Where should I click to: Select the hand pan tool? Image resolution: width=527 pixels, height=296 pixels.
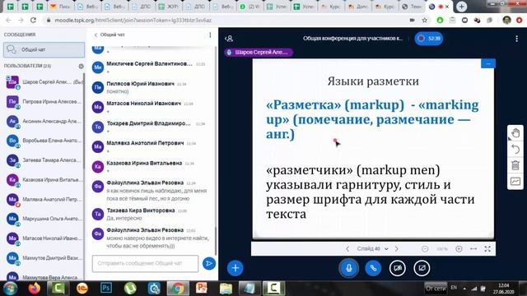[515, 133]
